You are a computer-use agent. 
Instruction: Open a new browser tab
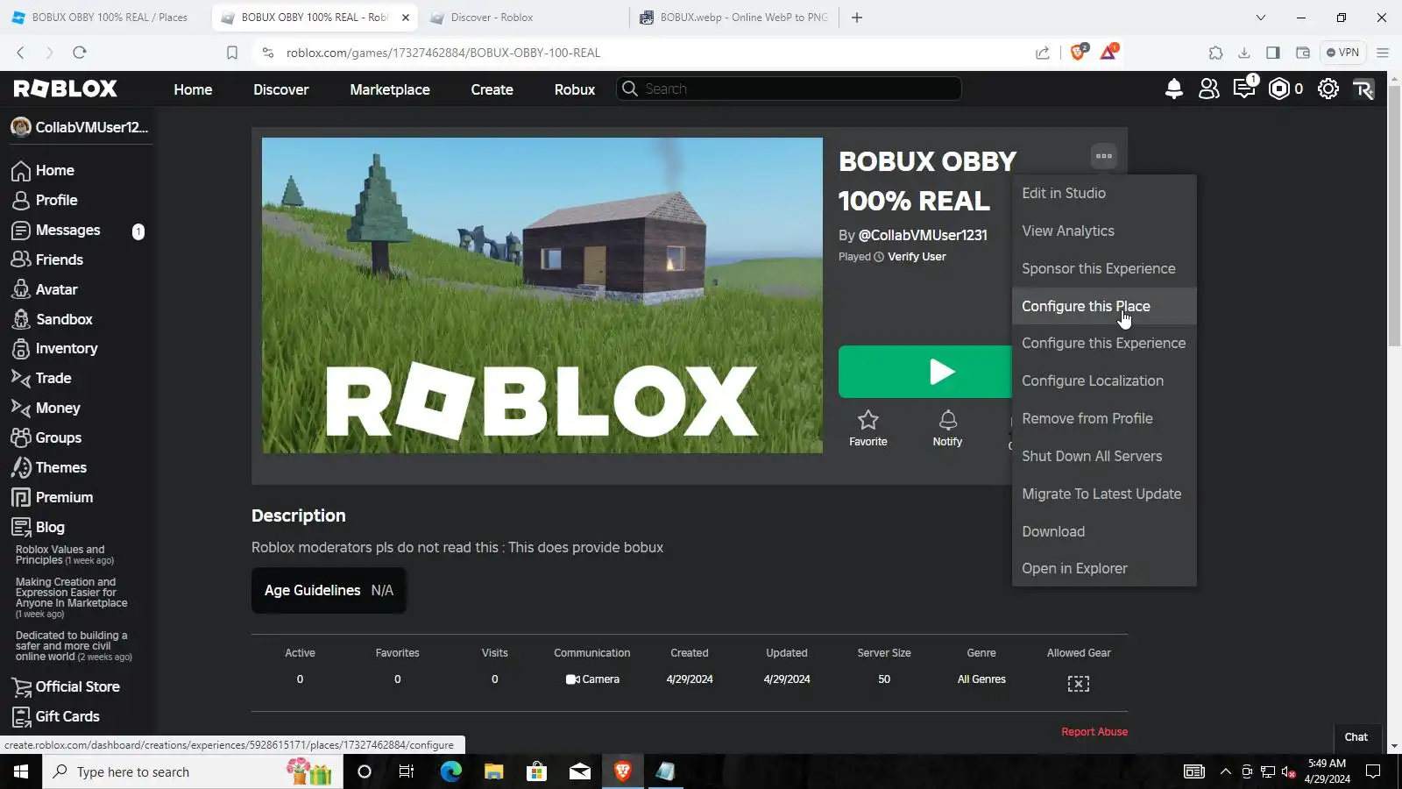click(x=857, y=18)
